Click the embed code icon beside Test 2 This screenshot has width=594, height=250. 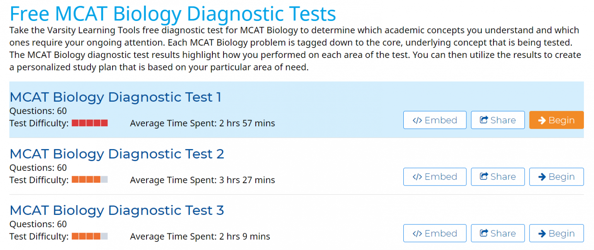(x=418, y=177)
